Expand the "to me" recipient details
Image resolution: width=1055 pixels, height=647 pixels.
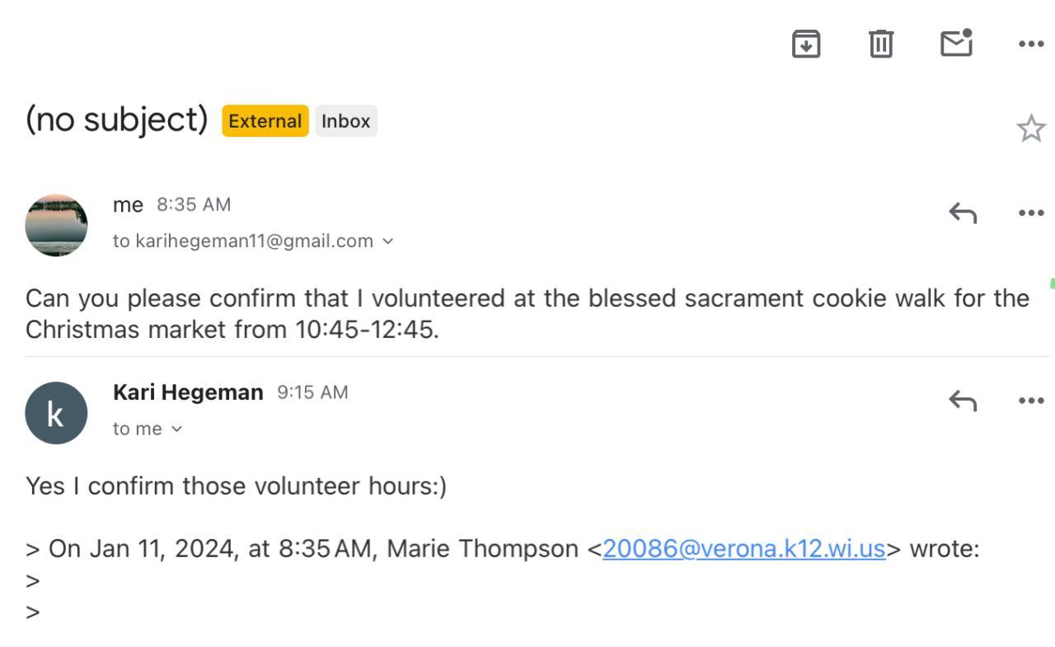click(176, 429)
